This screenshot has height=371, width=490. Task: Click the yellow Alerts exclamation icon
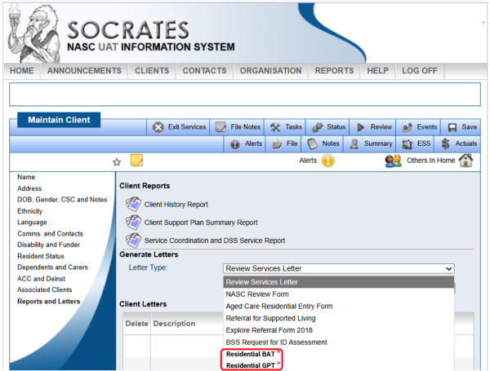point(328,161)
